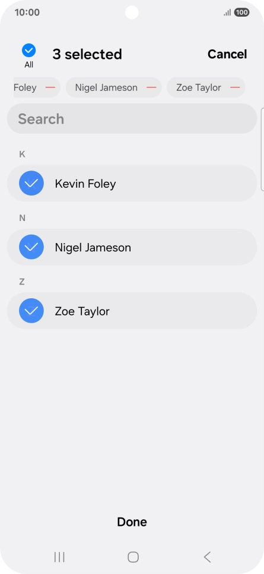This screenshot has height=574, width=264.
Task: Uncheck Kevin Foley contact
Action: [31, 183]
